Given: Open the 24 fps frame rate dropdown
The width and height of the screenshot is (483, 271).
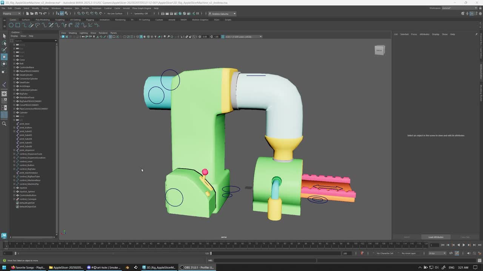Looking at the screenshot, I should pos(437,253).
